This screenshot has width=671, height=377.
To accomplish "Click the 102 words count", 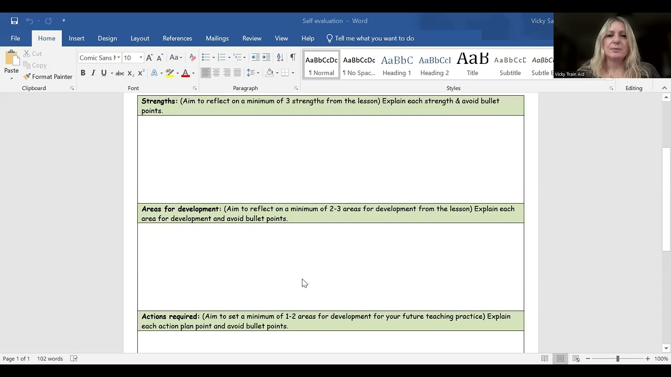I will pyautogui.click(x=50, y=359).
